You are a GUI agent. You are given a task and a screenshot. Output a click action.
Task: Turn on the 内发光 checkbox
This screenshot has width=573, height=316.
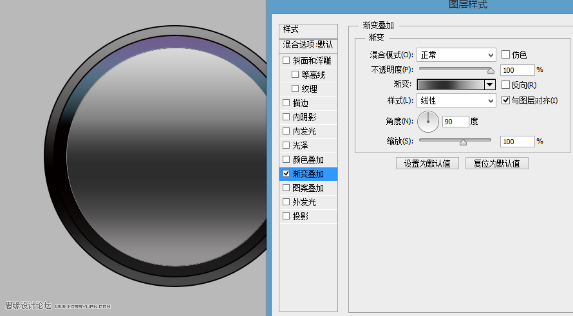(286, 131)
